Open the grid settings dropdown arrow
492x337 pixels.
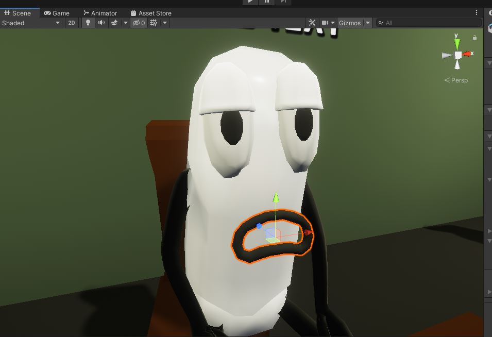pos(165,23)
